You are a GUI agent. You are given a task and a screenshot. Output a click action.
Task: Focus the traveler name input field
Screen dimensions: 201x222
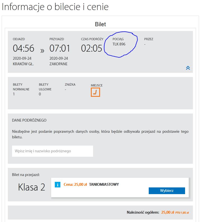(x=53, y=151)
